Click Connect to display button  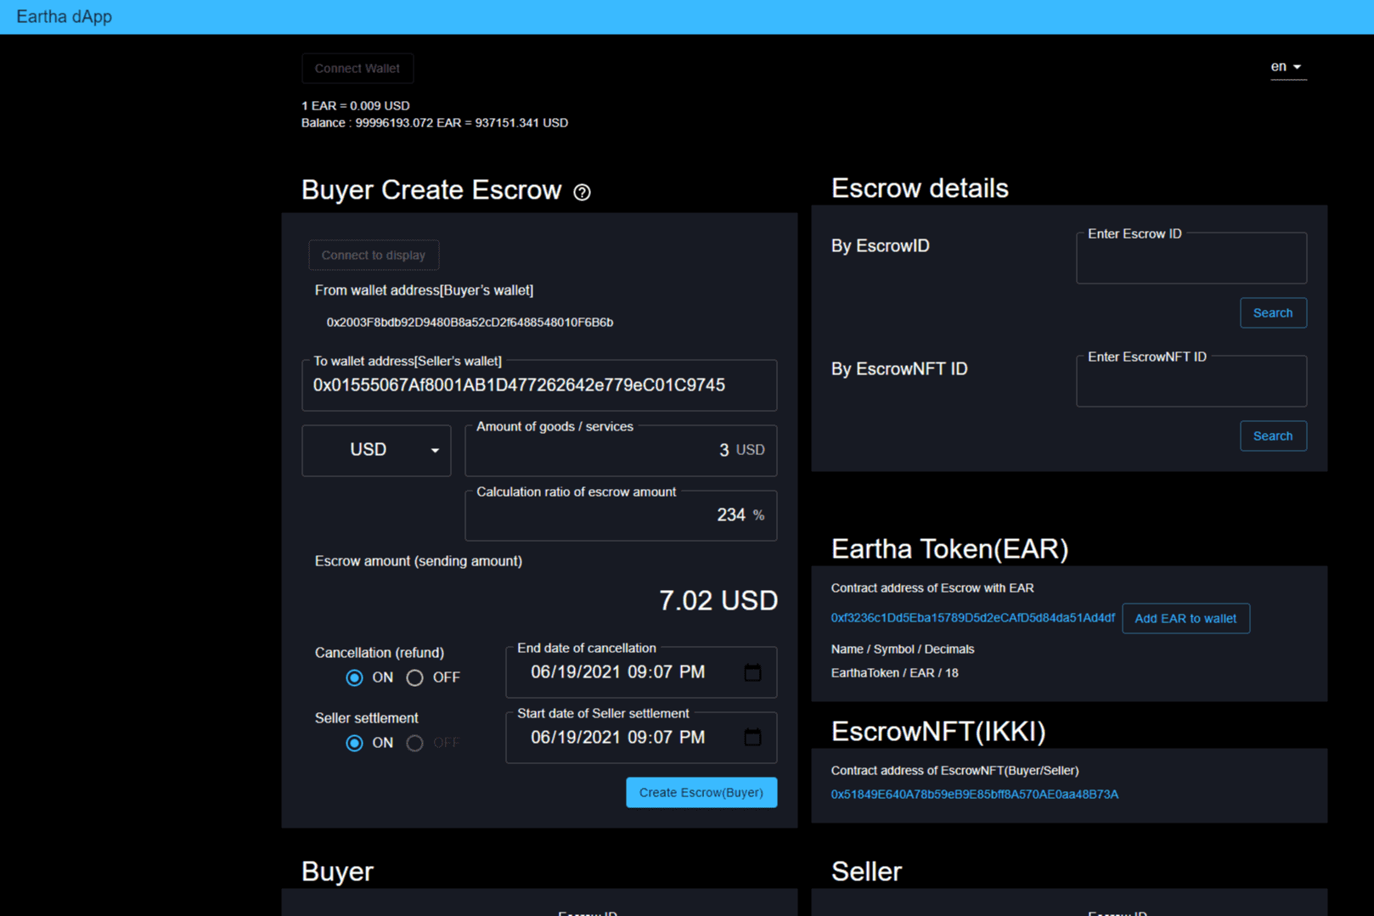pyautogui.click(x=373, y=255)
